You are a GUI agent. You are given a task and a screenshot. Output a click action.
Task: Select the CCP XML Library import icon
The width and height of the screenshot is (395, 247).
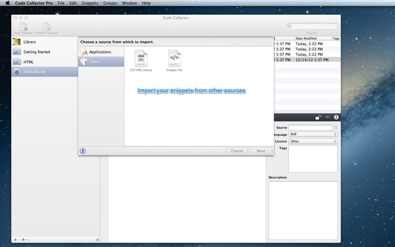pyautogui.click(x=141, y=59)
